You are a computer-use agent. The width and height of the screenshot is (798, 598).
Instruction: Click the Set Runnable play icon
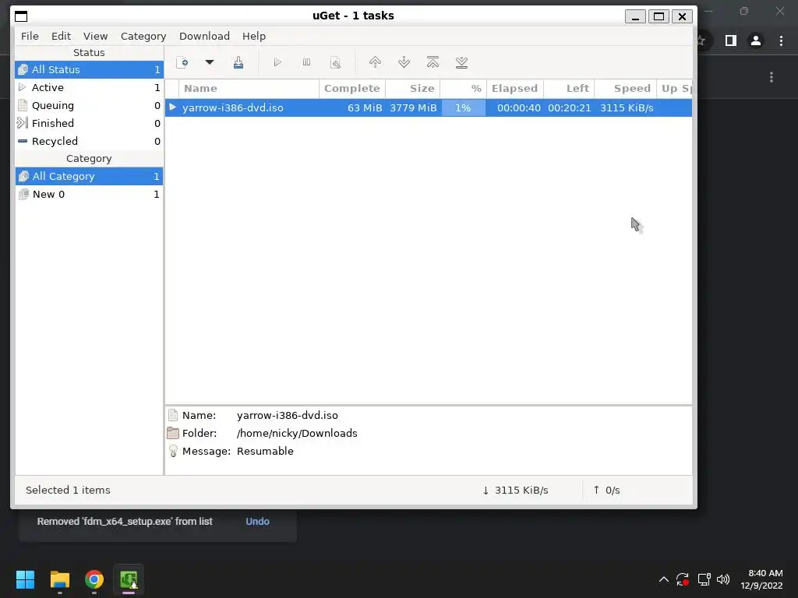277,62
